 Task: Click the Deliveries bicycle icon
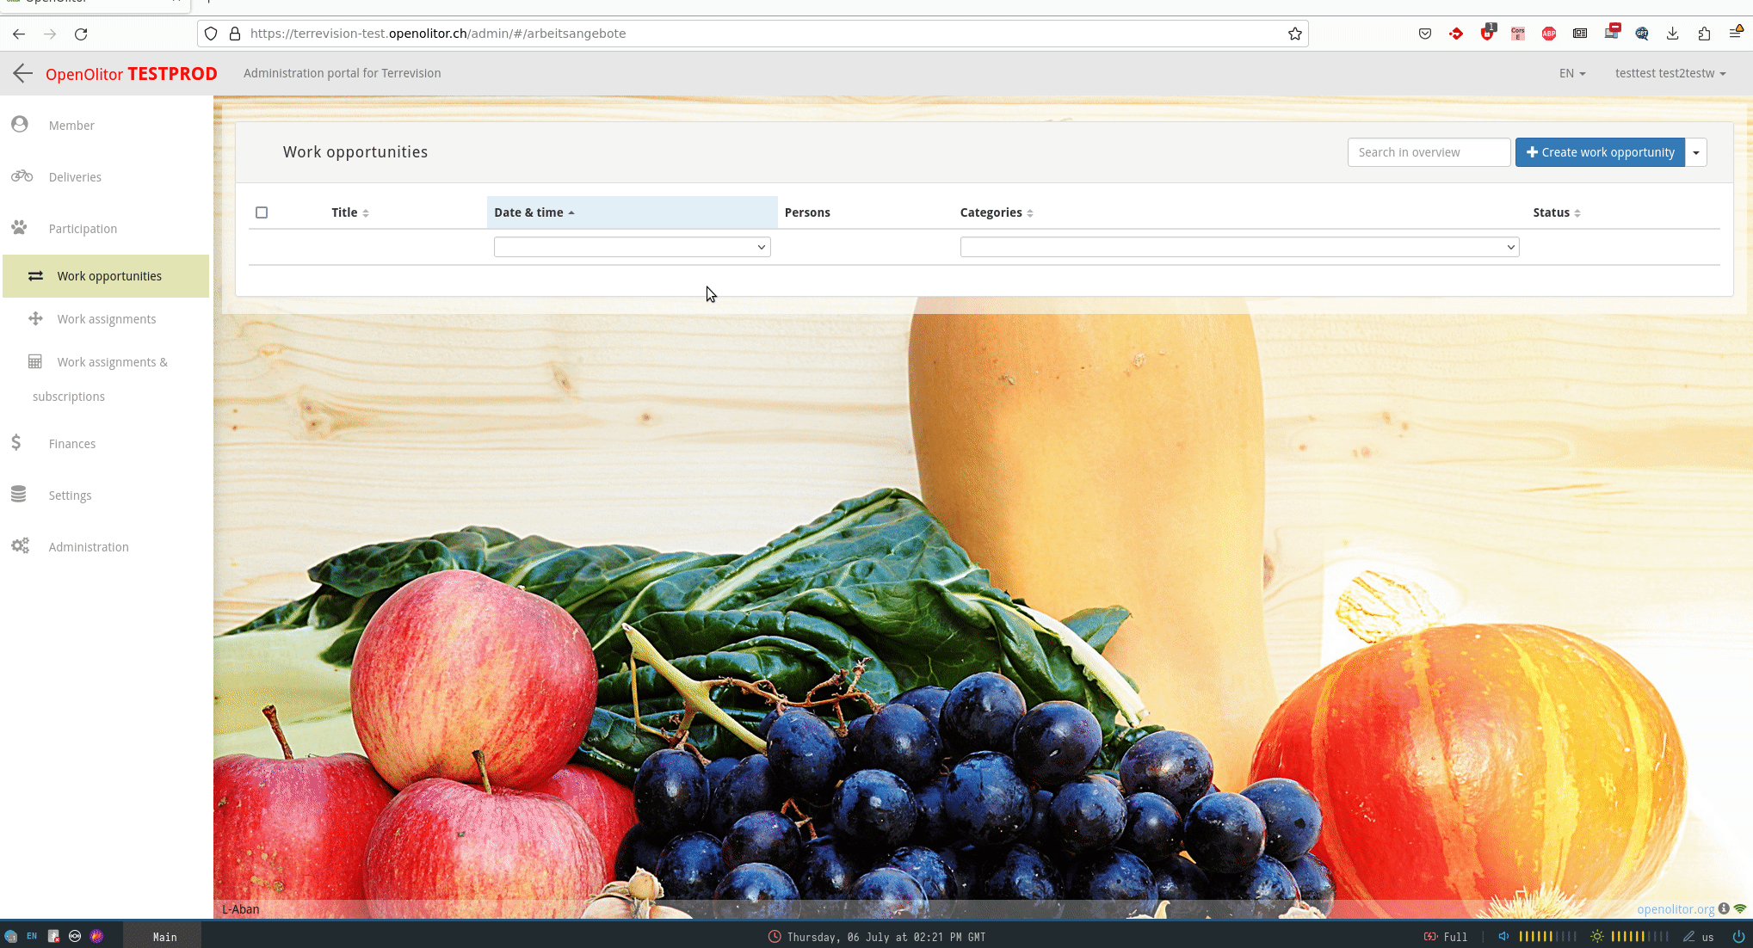(x=22, y=176)
